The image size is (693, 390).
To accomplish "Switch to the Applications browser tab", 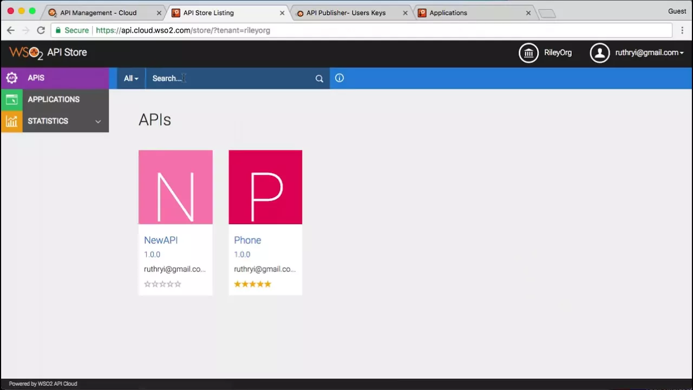I will (x=448, y=12).
